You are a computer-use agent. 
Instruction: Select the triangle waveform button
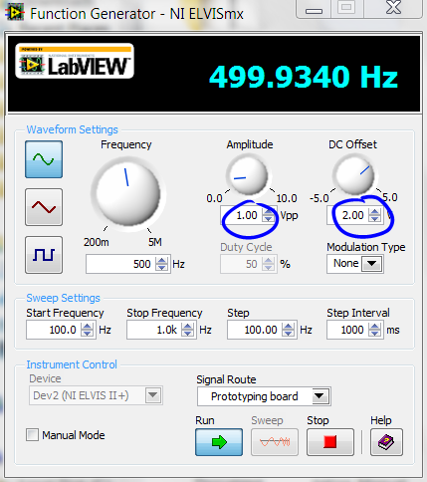pos(44,207)
